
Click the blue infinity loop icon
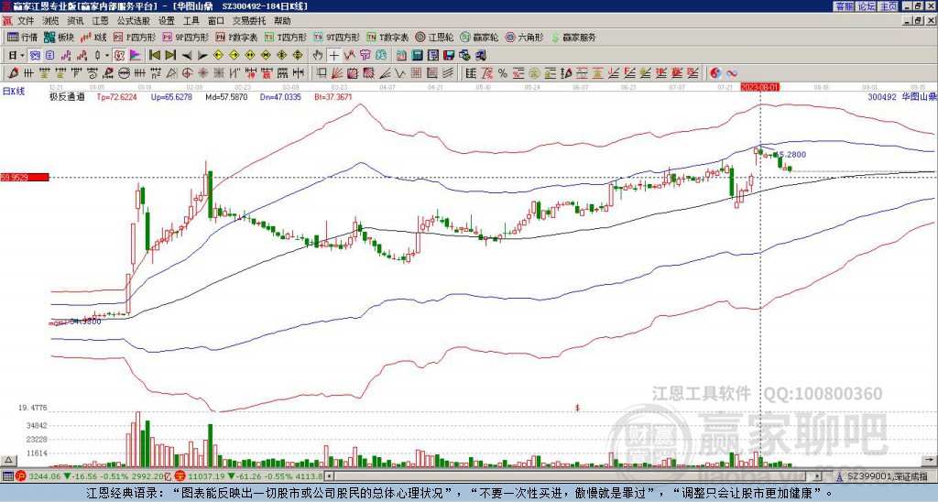coord(732,73)
